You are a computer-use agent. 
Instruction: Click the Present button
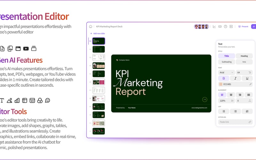tap(243, 27)
